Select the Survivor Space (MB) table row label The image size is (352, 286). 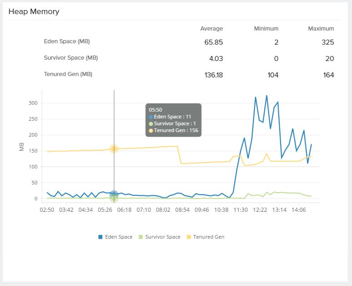71,58
